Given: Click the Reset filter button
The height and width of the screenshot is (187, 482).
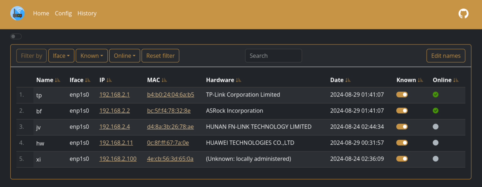Looking at the screenshot, I should (160, 56).
